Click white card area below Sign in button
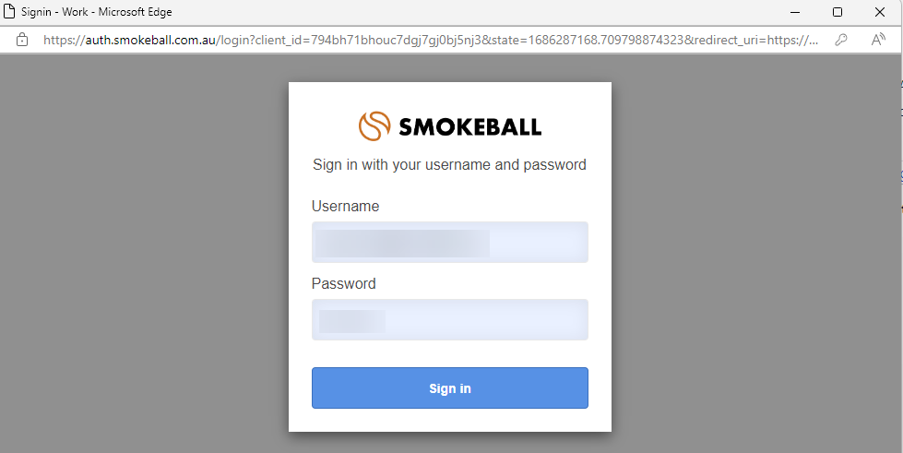This screenshot has width=903, height=453. [449, 421]
